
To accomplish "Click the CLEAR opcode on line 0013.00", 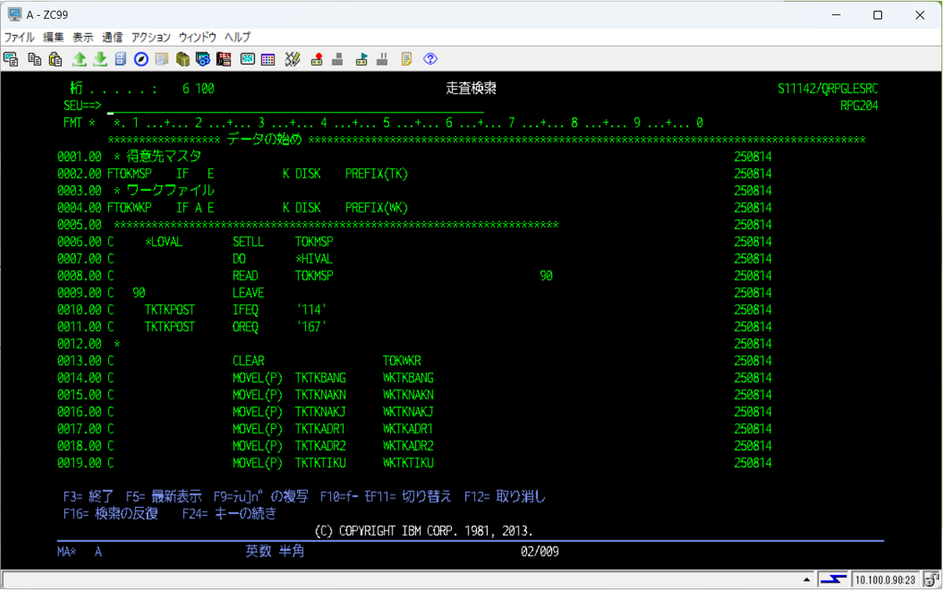I will [x=249, y=360].
